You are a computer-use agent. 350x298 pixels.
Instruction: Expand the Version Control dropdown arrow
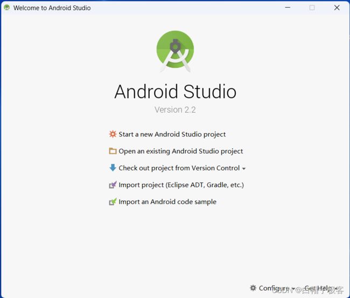(244, 169)
